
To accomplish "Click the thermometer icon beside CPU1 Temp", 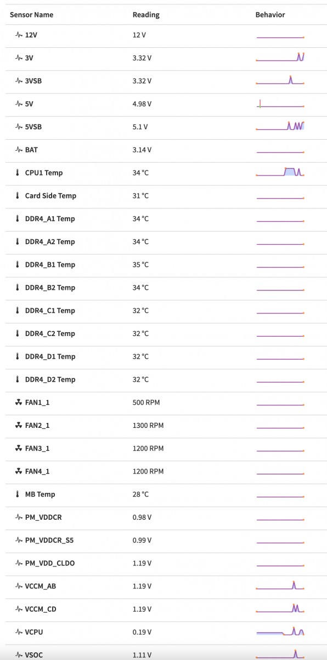I will [18, 173].
